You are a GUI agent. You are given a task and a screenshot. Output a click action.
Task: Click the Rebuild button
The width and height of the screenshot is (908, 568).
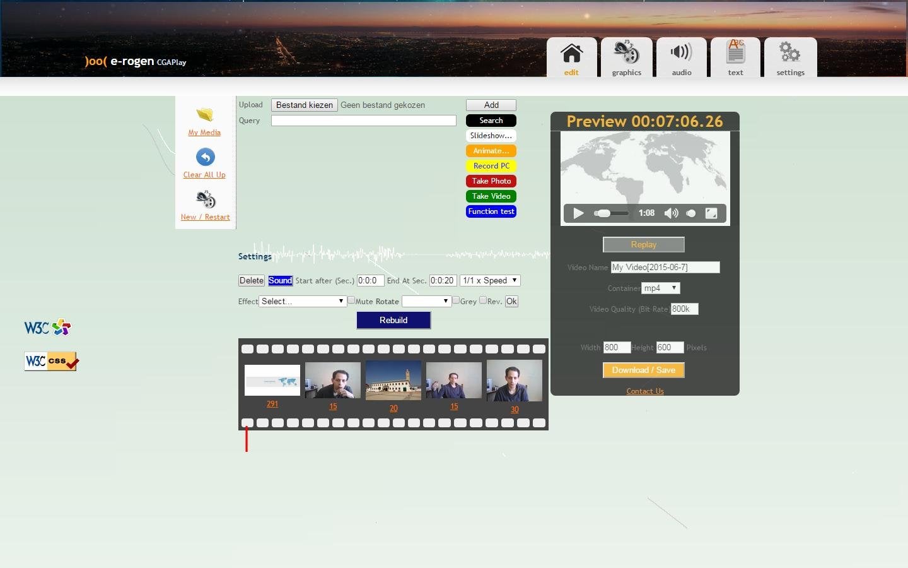tap(393, 320)
